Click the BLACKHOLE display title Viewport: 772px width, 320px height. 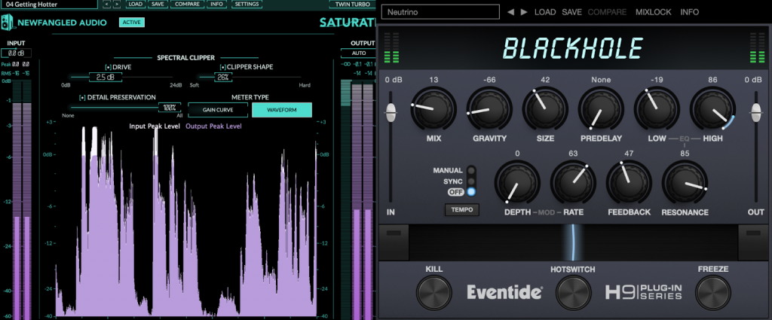click(573, 49)
